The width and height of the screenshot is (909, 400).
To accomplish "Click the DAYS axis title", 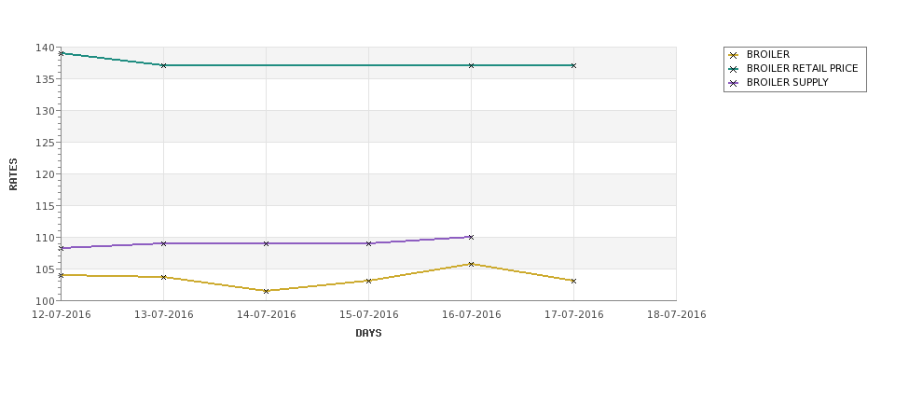I will (x=368, y=334).
